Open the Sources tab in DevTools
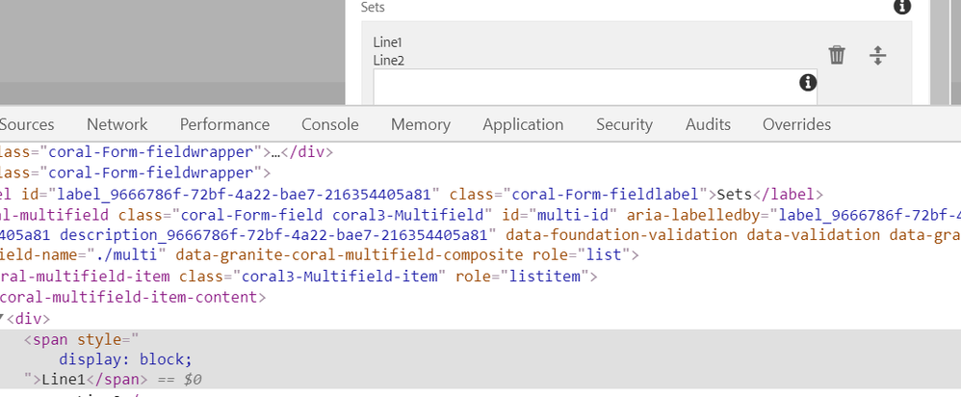This screenshot has height=397, width=961. click(x=27, y=124)
